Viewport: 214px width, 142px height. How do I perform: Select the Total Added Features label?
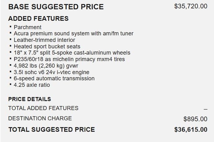(x=43, y=108)
